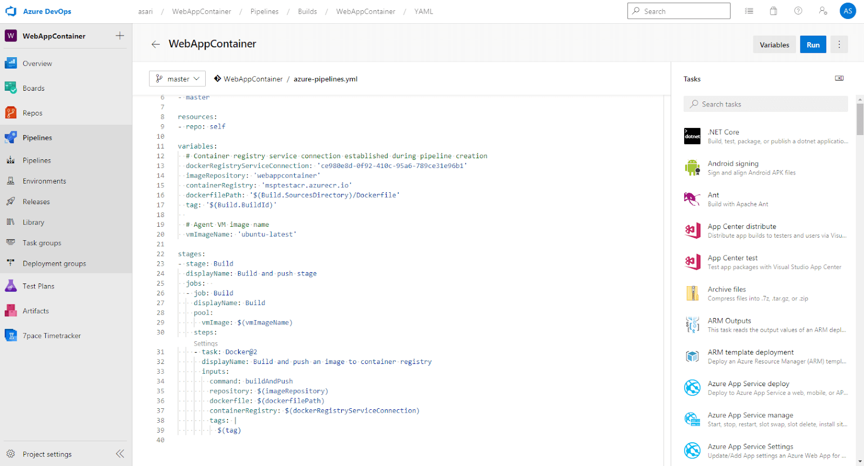This screenshot has width=864, height=466.
Task: Open Test Plans hub icon
Action: coord(11,286)
